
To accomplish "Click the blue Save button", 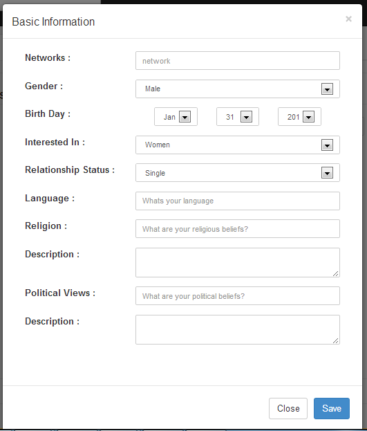I will [x=332, y=408].
